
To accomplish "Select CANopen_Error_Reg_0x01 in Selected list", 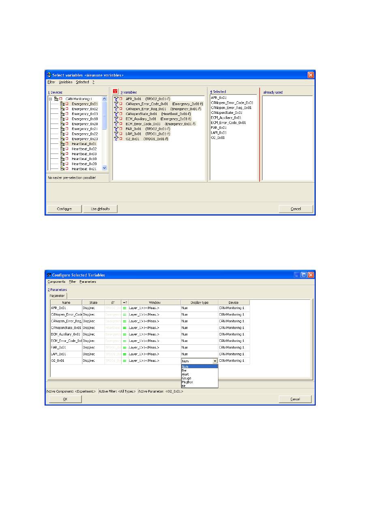I will tap(231, 107).
